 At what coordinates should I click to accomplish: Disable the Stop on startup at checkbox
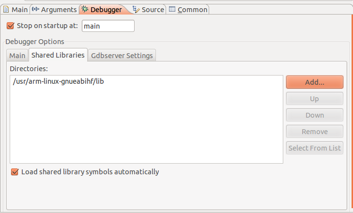(x=11, y=26)
